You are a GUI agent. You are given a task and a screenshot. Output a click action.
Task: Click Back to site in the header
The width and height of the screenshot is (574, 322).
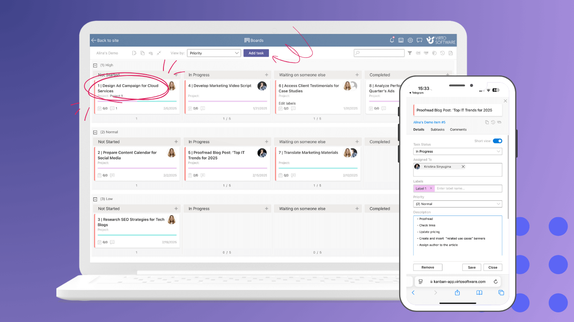(x=105, y=40)
